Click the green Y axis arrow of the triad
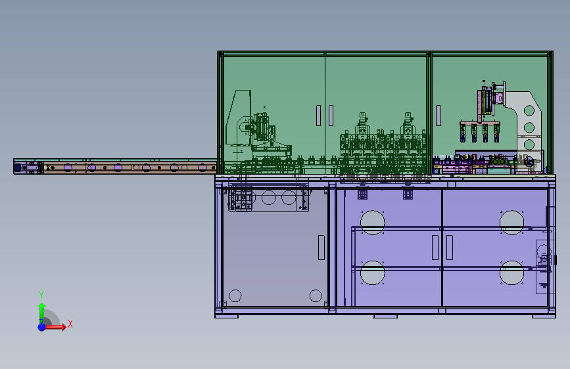The image size is (570, 369). click(41, 313)
